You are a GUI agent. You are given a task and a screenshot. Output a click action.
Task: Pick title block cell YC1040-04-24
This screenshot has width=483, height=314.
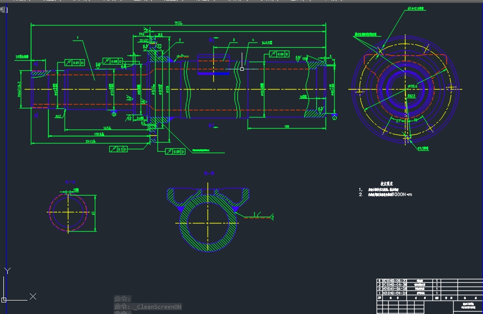click(394, 293)
